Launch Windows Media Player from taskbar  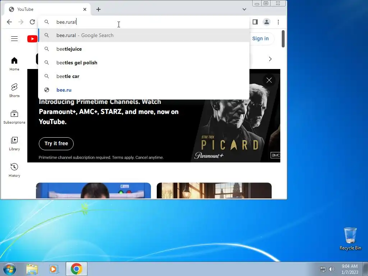coord(54,269)
